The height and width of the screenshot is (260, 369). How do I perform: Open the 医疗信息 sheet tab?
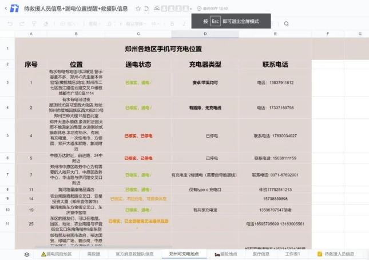click(261, 254)
